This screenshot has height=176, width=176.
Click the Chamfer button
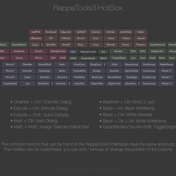coord(27,64)
